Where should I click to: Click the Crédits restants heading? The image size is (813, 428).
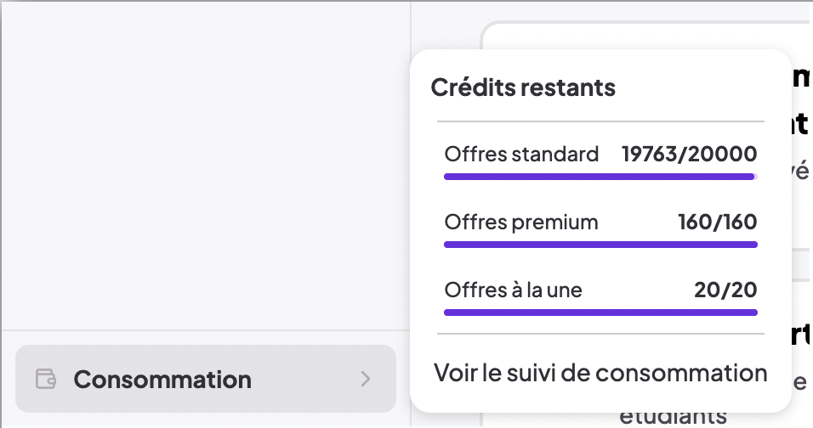(x=523, y=87)
